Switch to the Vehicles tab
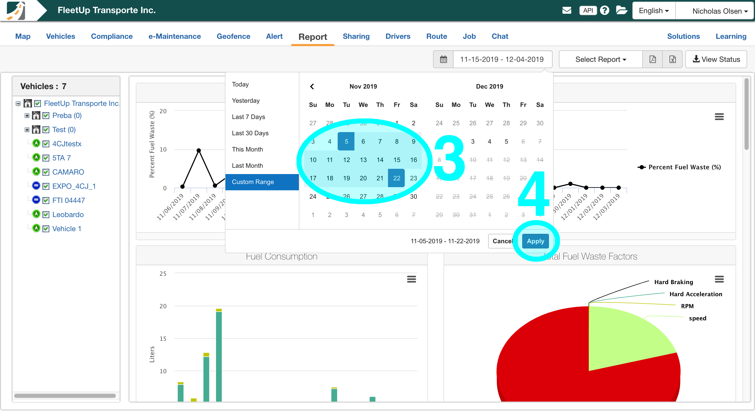 [61, 36]
